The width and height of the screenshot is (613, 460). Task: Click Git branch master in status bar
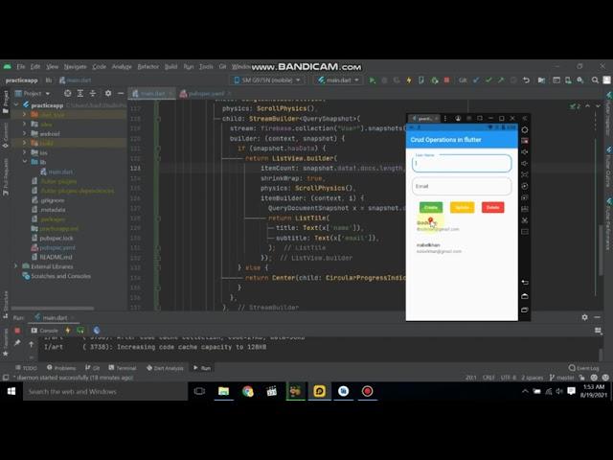[x=562, y=378]
